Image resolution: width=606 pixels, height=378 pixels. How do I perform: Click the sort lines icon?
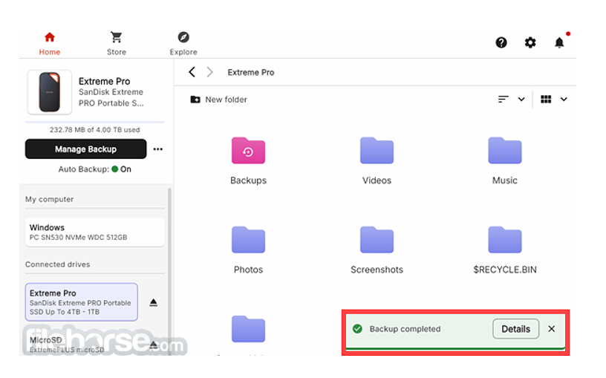click(x=504, y=100)
